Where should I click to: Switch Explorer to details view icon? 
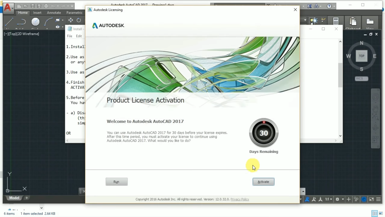(x=375, y=214)
